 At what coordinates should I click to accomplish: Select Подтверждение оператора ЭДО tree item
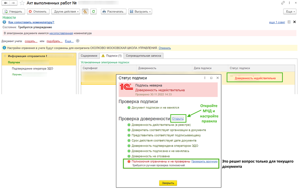coord(33,69)
